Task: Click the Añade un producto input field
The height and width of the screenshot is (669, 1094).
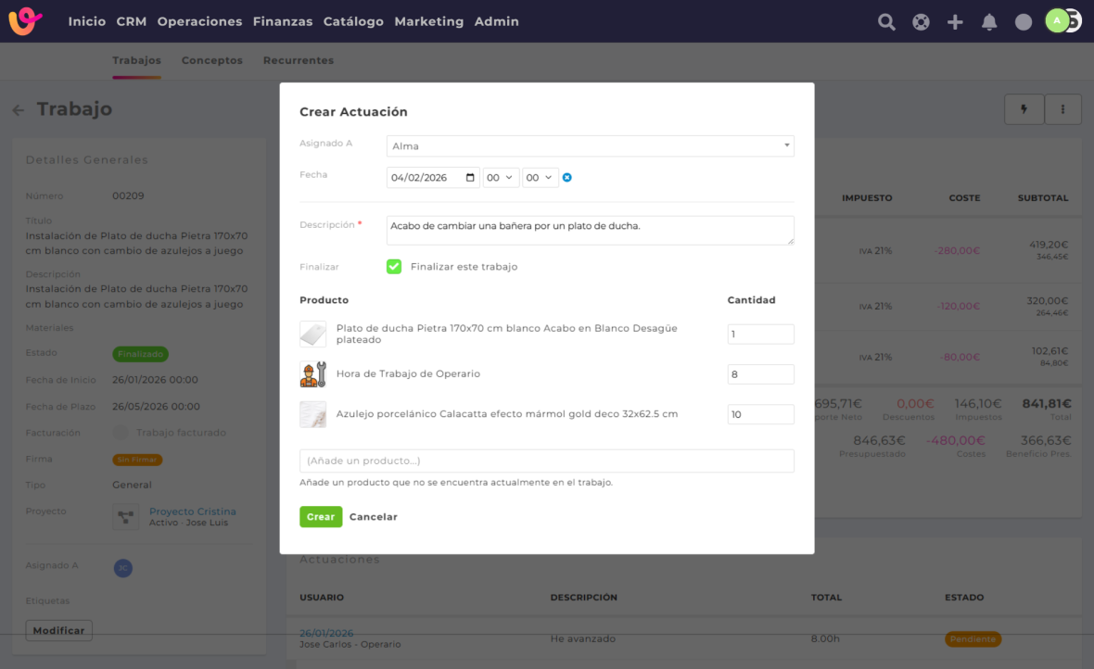Action: pyautogui.click(x=546, y=461)
